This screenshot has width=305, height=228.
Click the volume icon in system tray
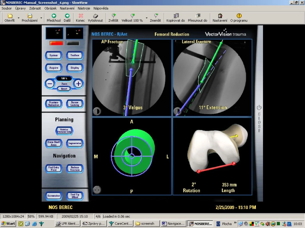click(x=268, y=224)
